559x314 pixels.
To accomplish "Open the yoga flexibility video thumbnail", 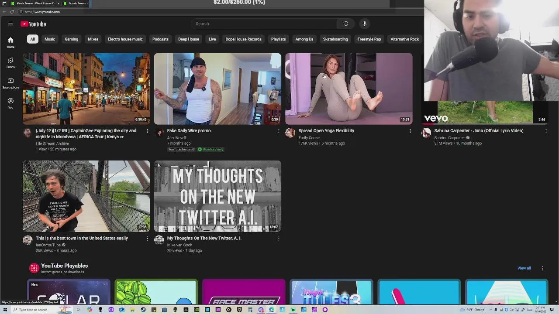I will (349, 89).
